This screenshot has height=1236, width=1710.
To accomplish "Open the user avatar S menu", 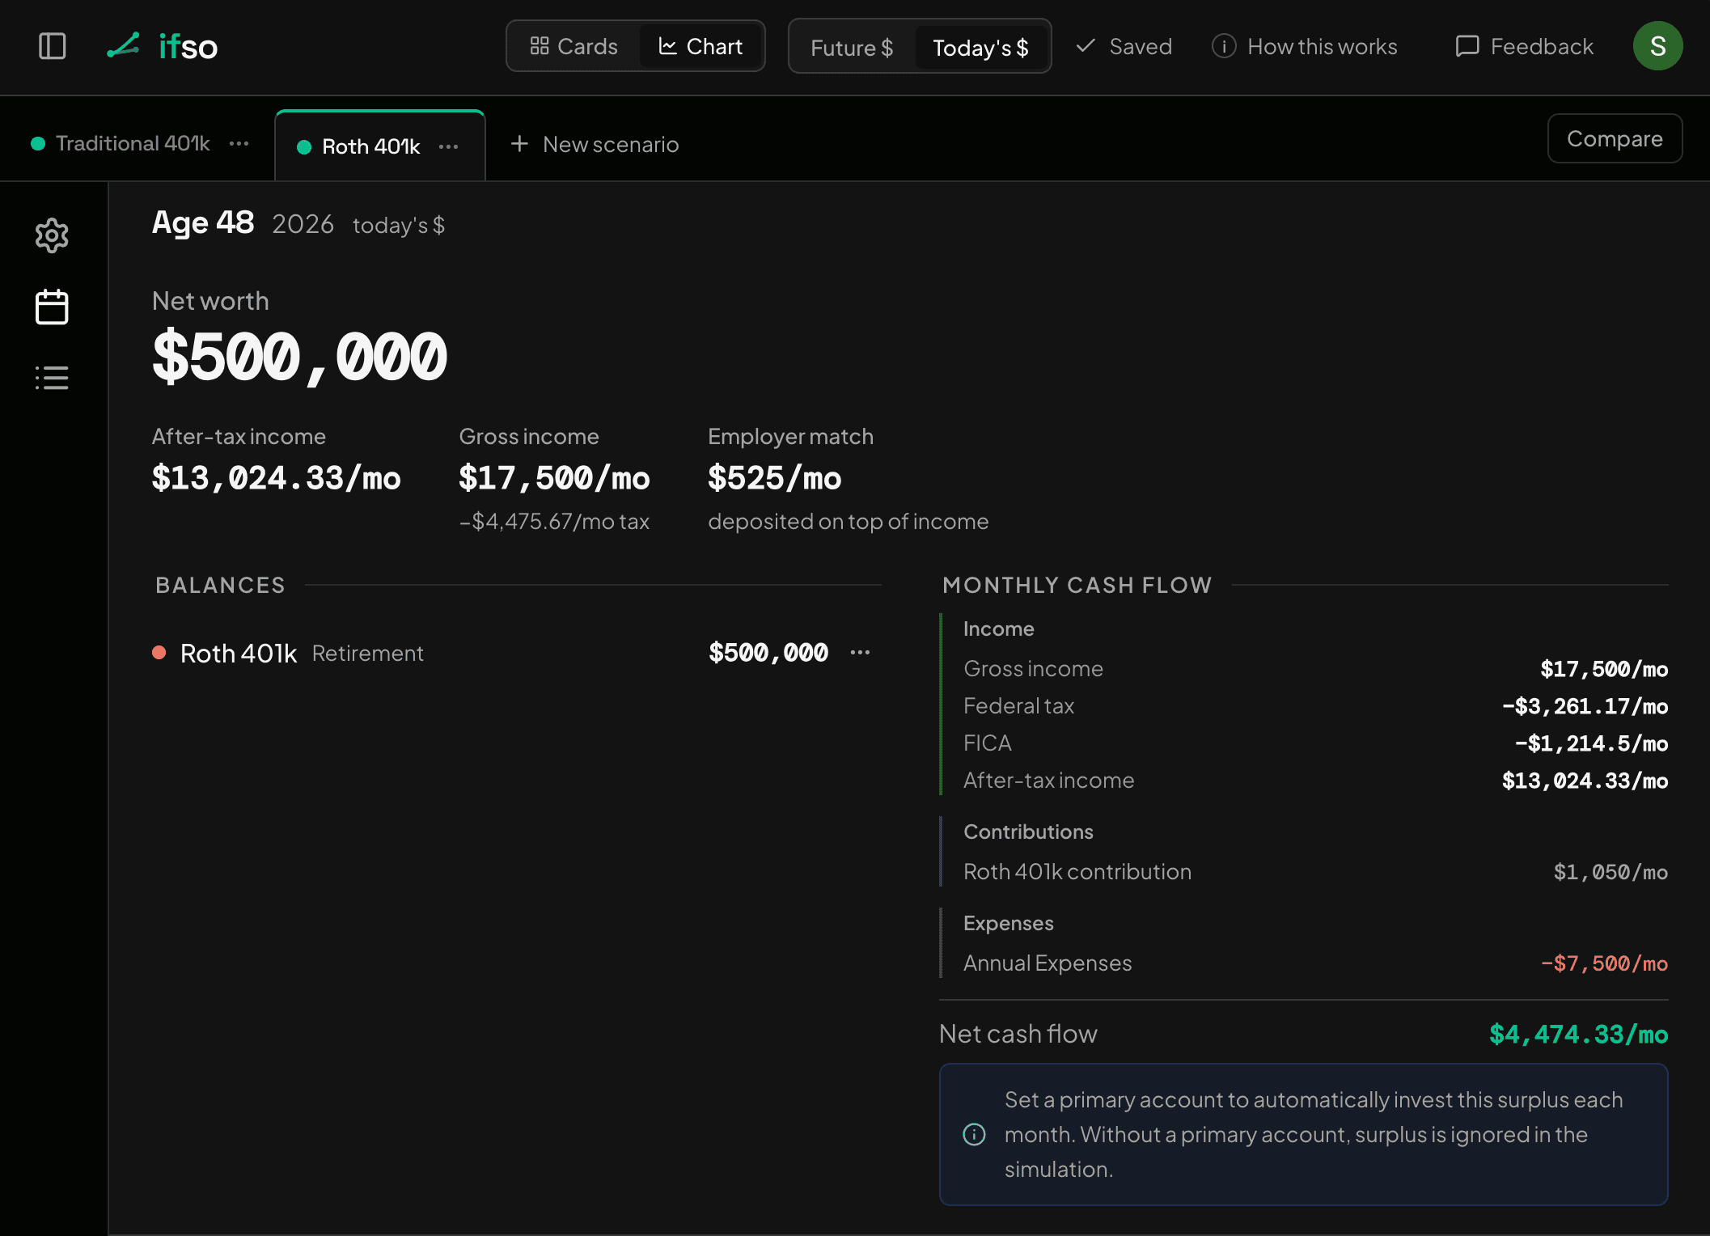I will (1657, 46).
